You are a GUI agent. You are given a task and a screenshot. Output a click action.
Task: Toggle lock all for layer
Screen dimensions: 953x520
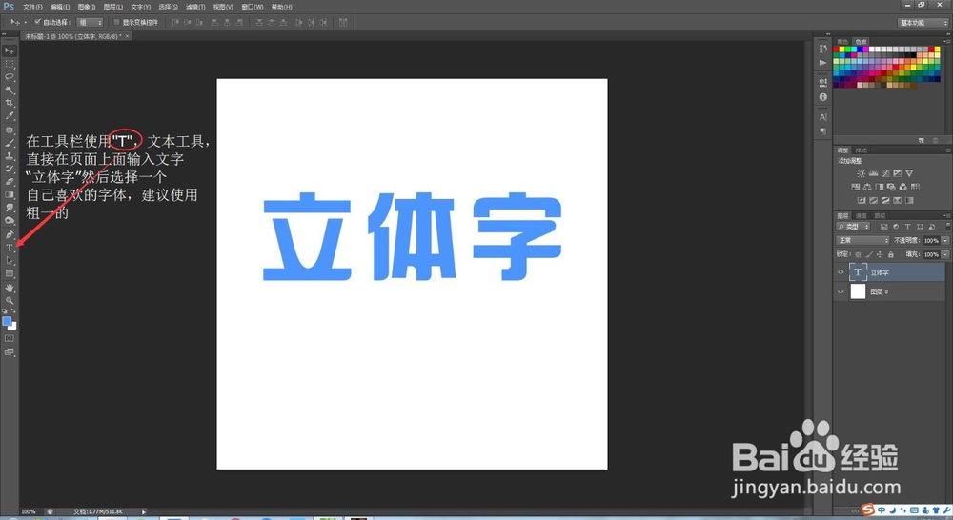tap(890, 254)
